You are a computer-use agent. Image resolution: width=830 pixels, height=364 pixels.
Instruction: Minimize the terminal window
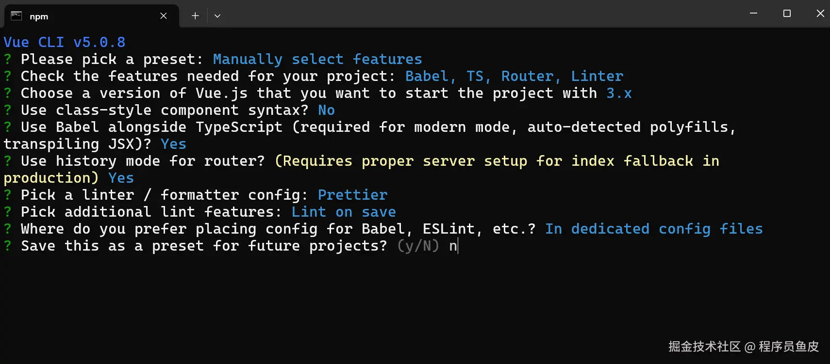tap(753, 14)
